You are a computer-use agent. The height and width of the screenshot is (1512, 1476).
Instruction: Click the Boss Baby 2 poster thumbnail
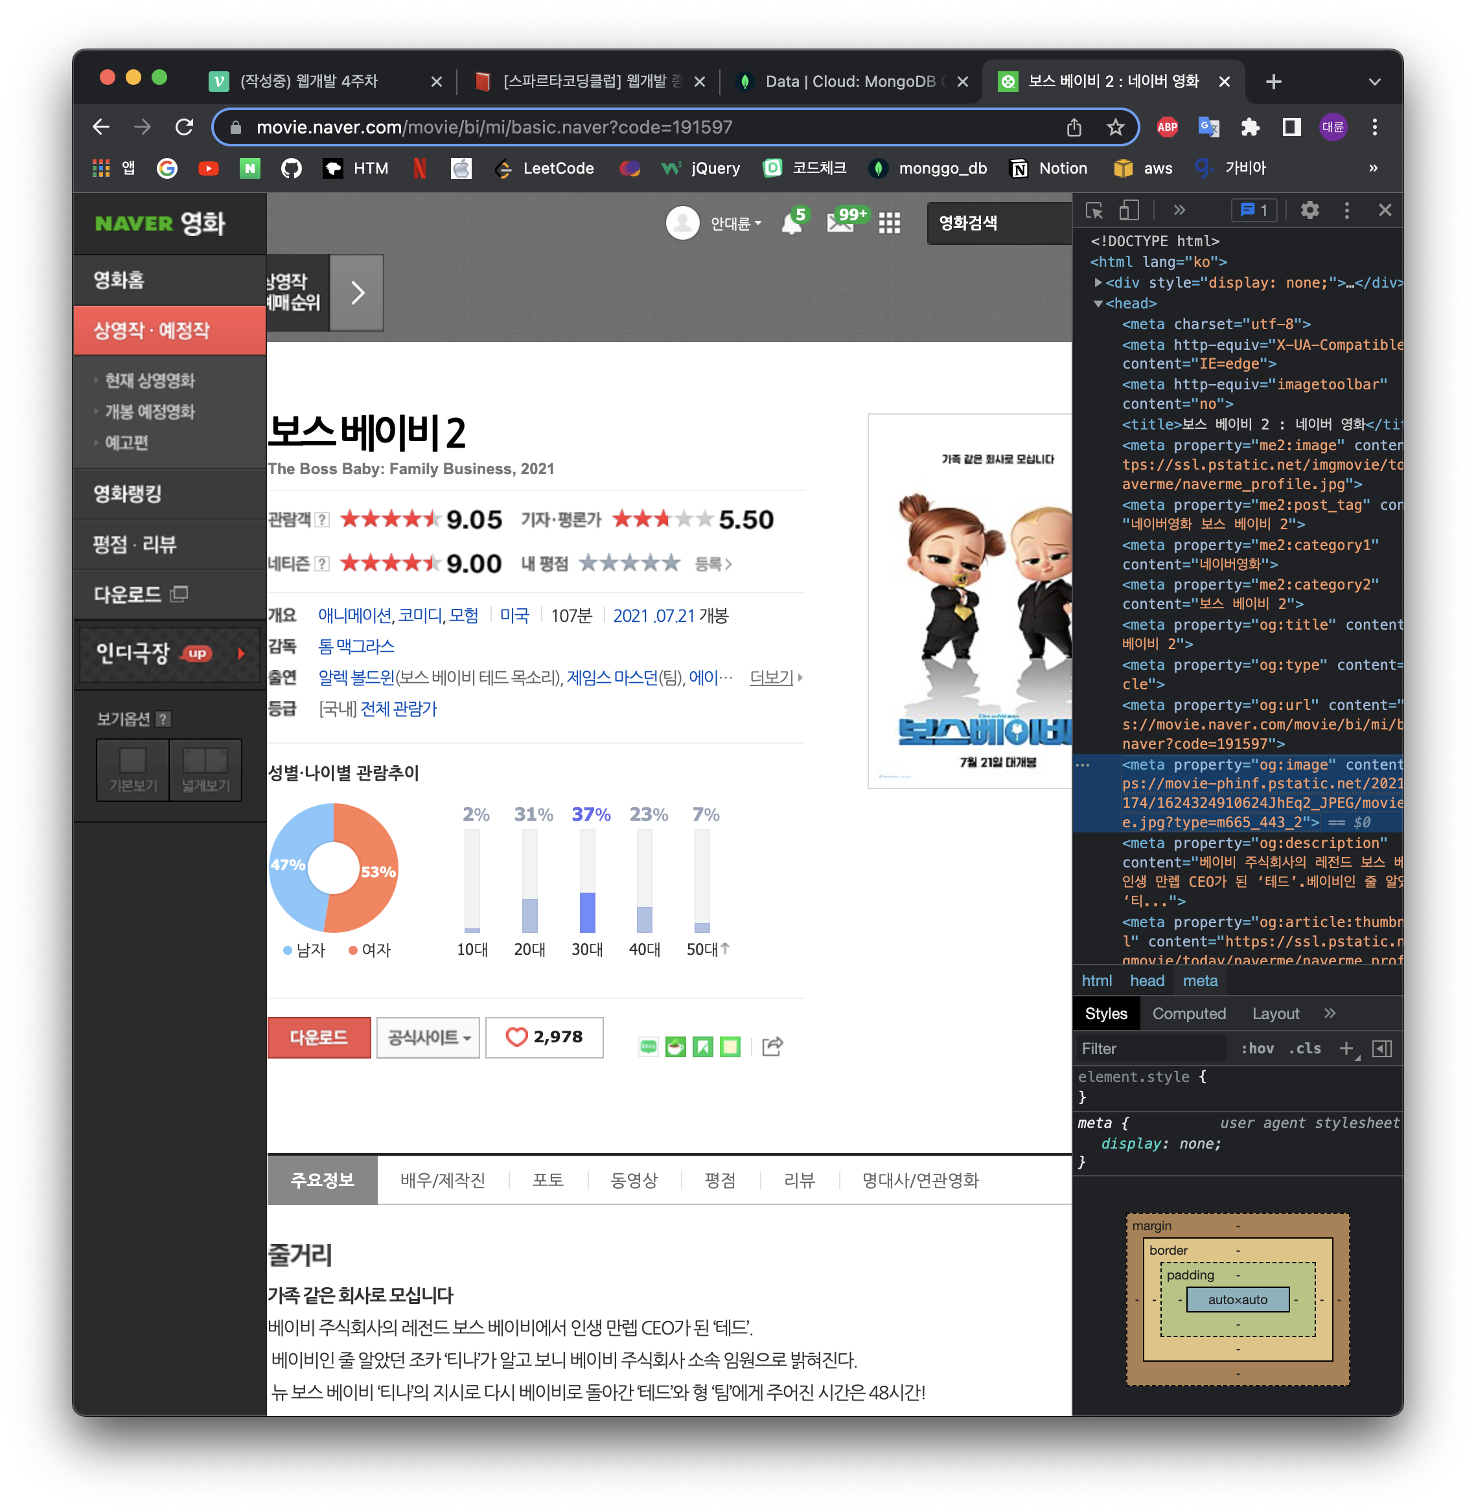click(x=969, y=601)
